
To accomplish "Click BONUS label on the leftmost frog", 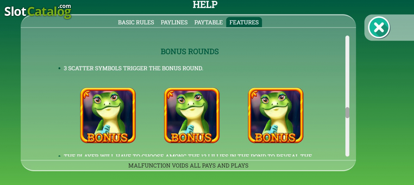I will pos(108,137).
